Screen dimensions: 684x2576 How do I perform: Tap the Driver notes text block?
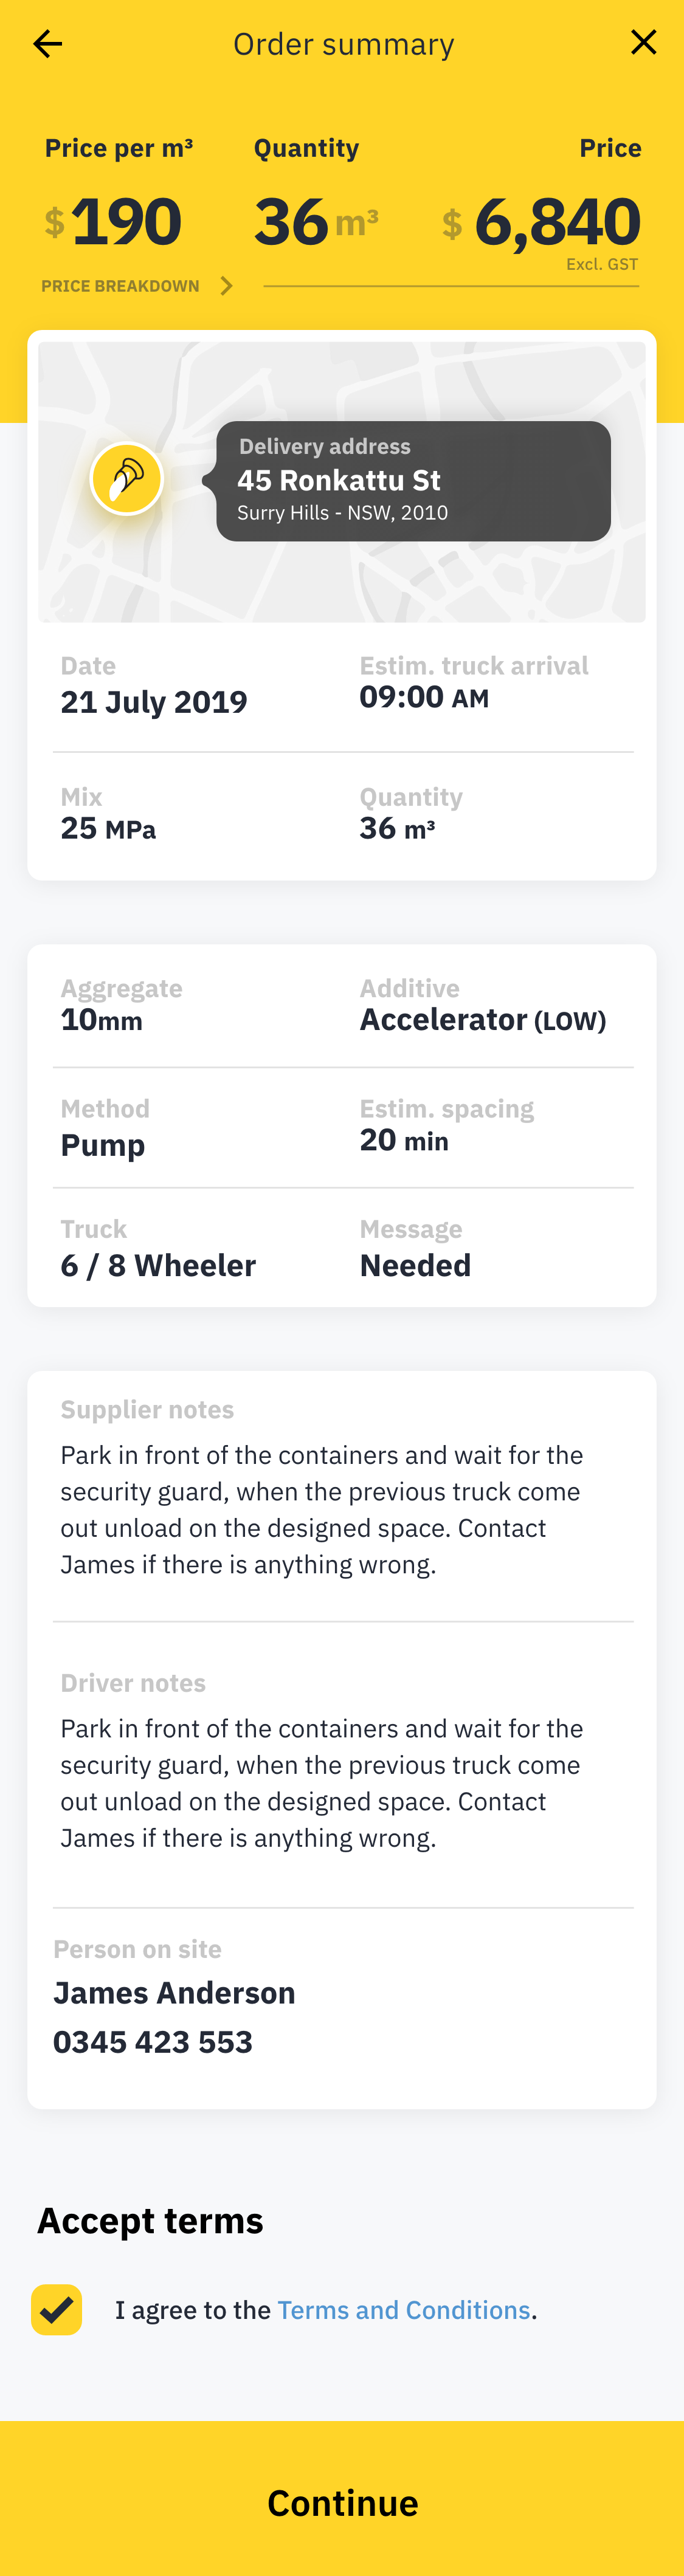point(322,1782)
